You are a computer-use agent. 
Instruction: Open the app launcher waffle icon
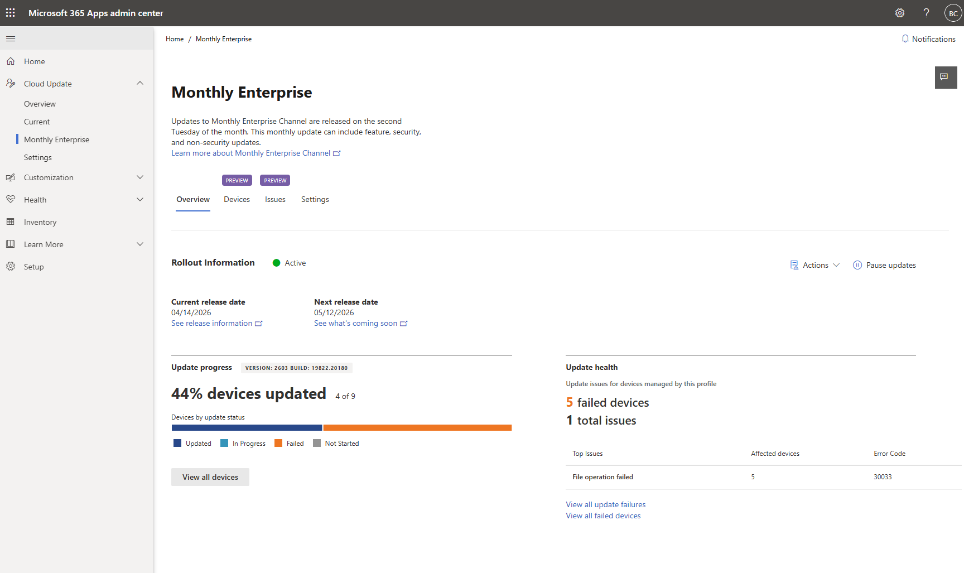coord(11,13)
